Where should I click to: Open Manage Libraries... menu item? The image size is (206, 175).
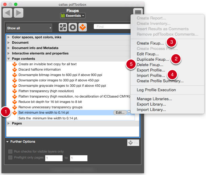154,99
